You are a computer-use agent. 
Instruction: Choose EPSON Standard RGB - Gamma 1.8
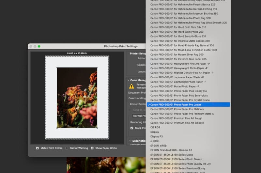[188, 150]
